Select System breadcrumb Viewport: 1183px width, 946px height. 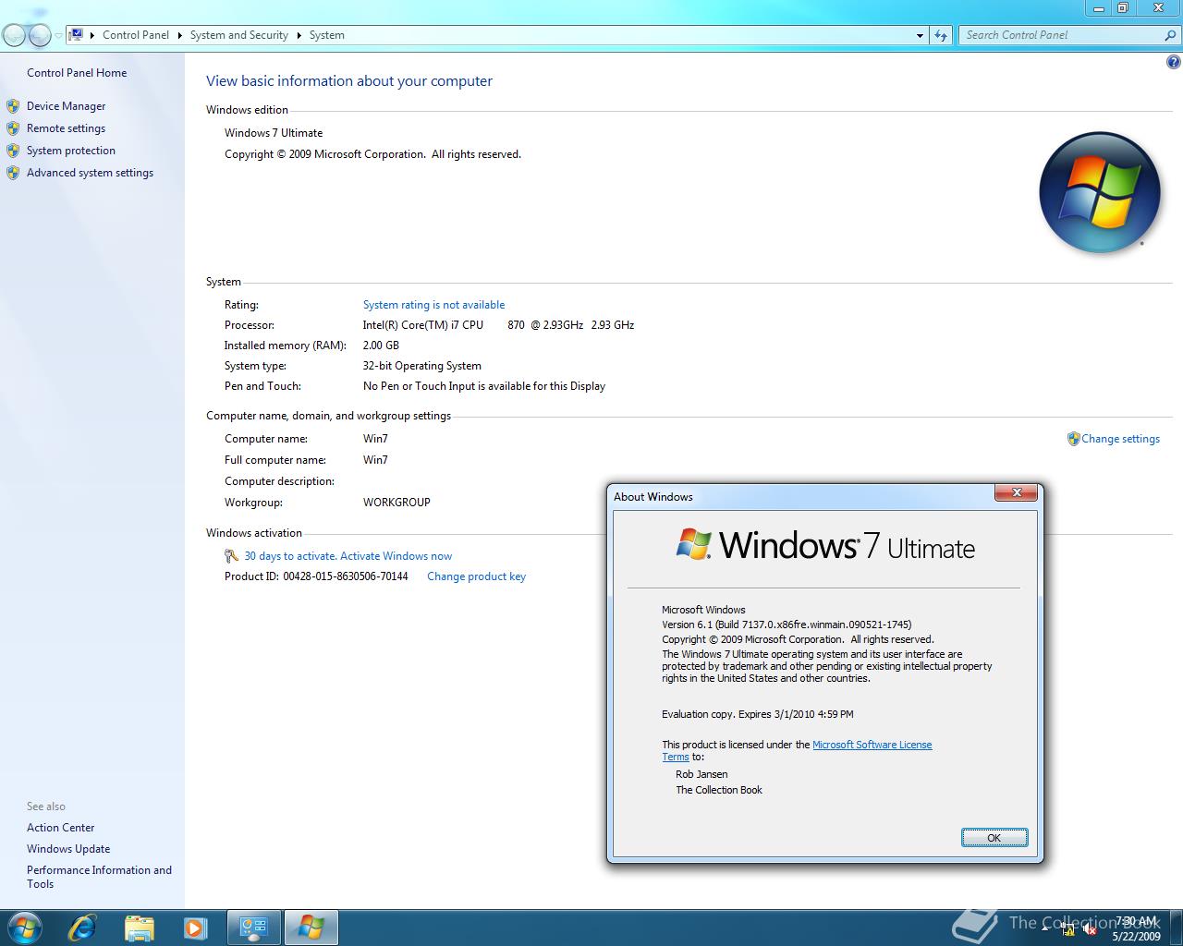327,35
